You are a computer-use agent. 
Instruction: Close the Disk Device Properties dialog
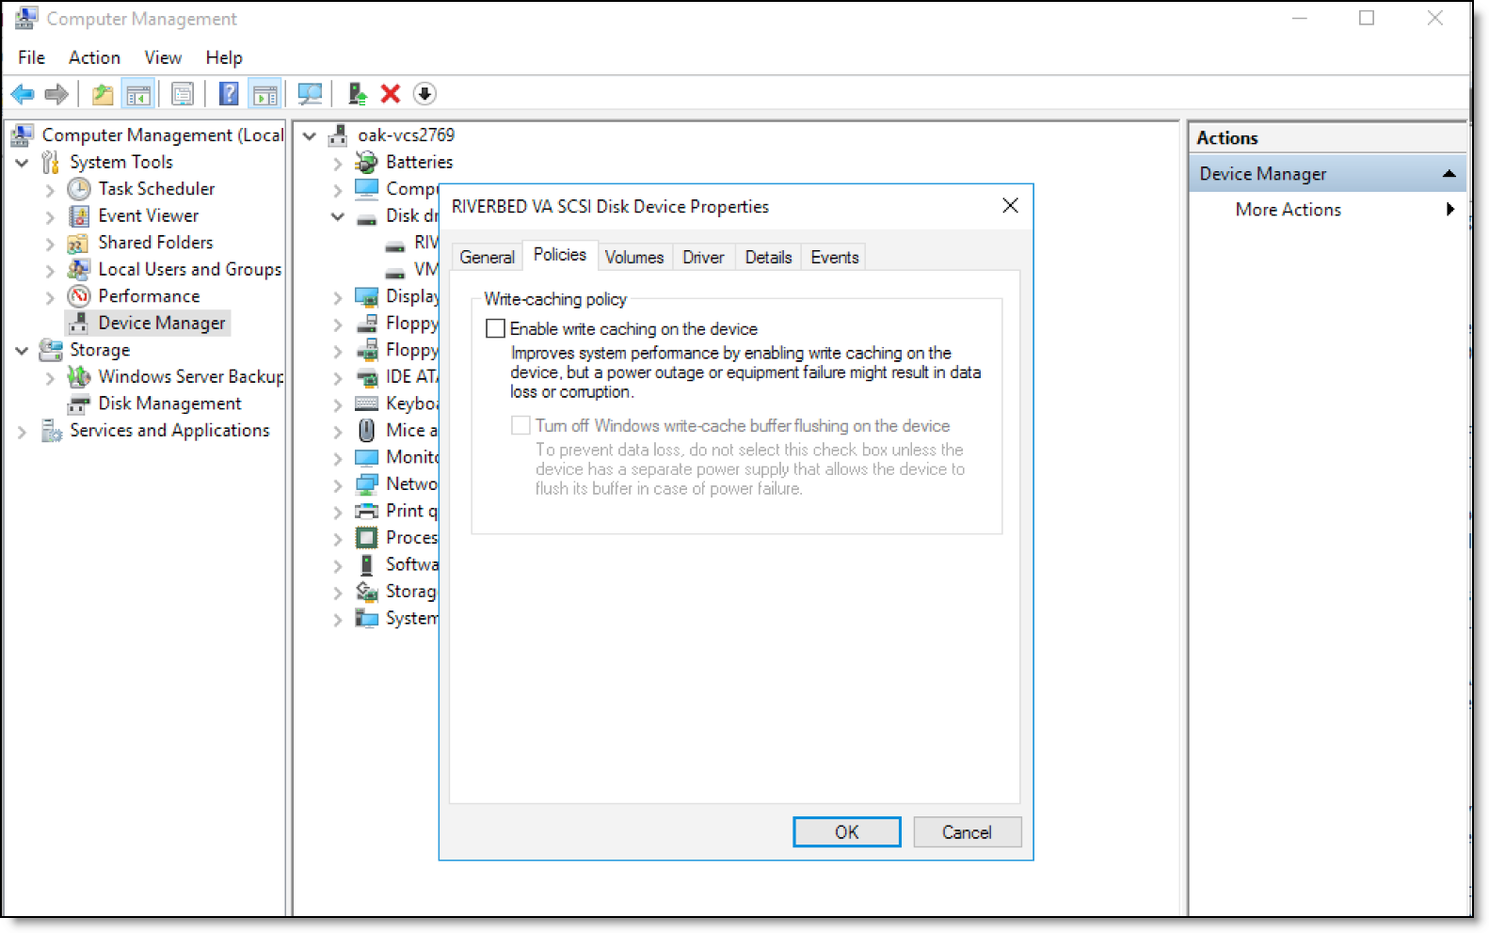coord(1010,206)
